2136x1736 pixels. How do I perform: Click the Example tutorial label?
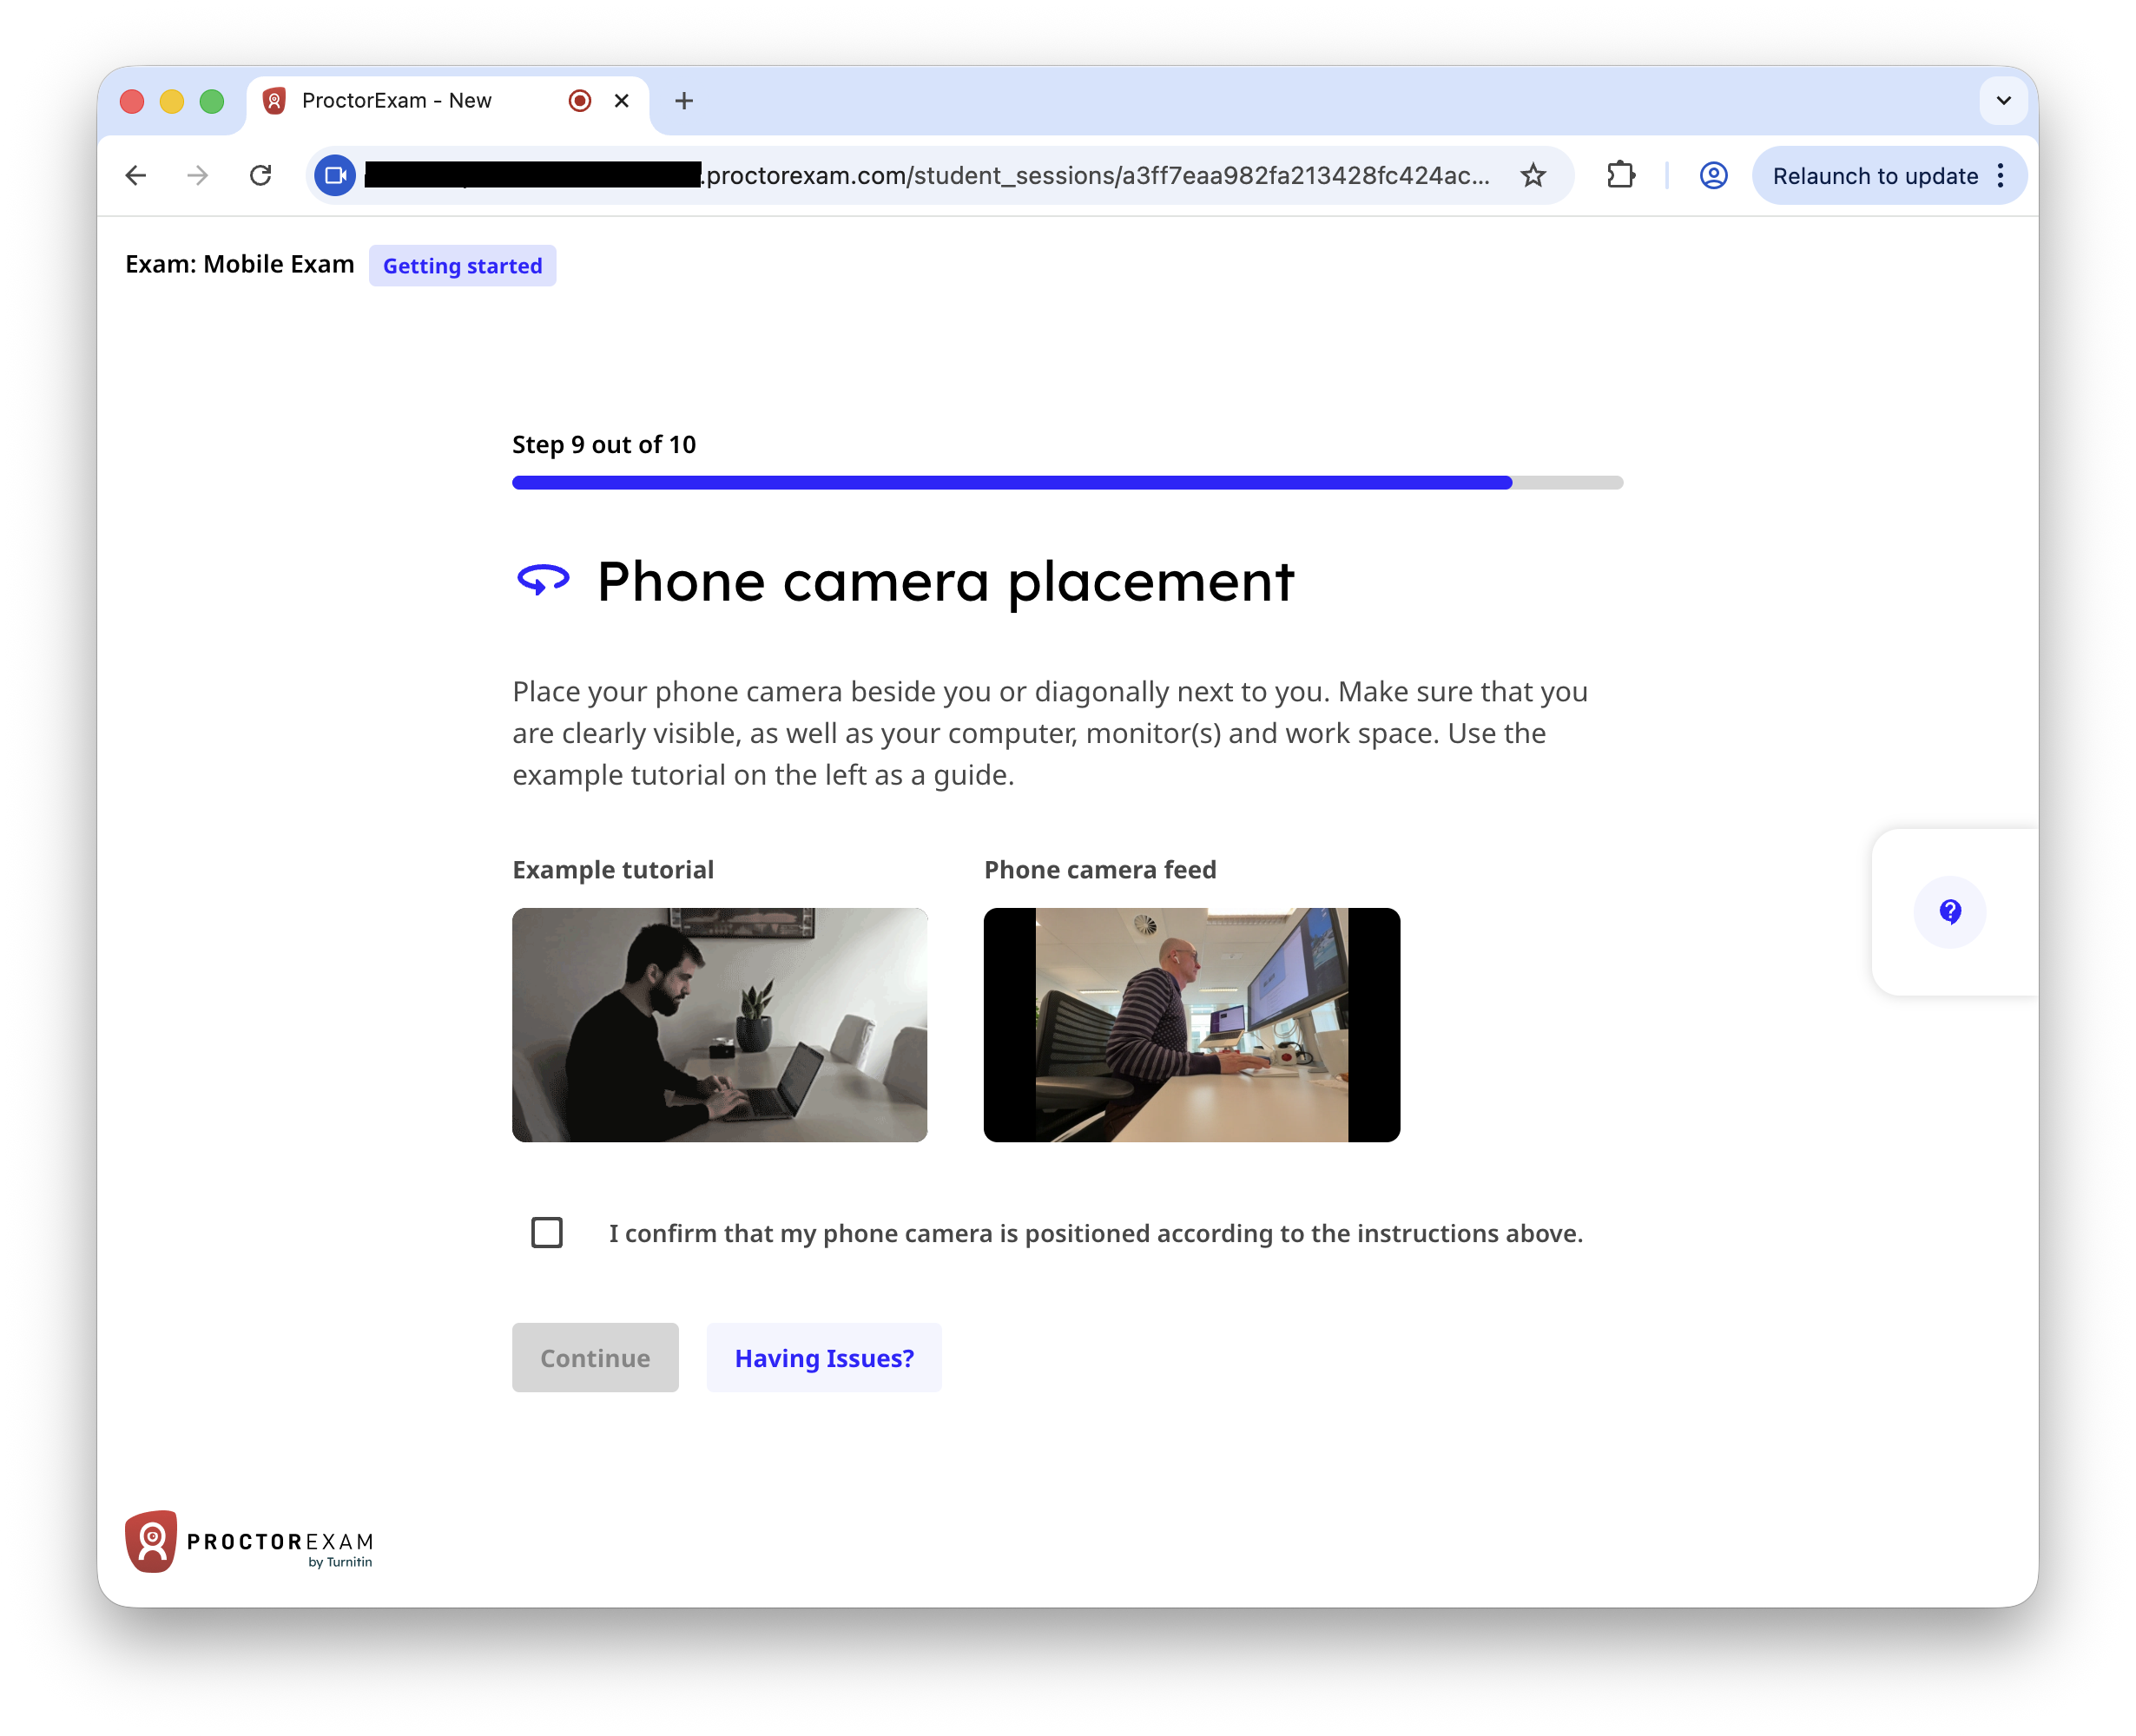613,870
